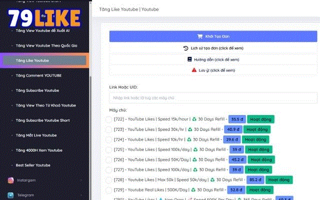The image size is (320, 200).
Task: Click the 29.6 đ price badge
Action: (232, 139)
